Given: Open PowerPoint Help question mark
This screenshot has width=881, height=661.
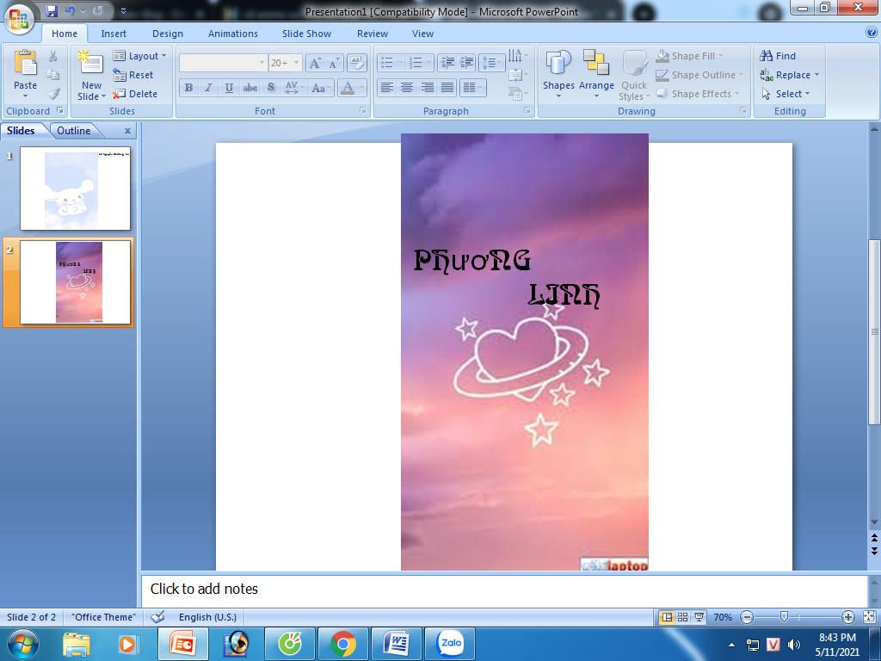Looking at the screenshot, I should coord(872,33).
